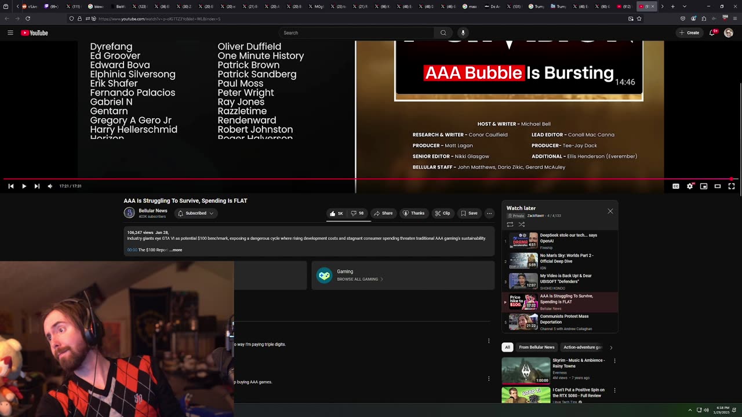The image size is (742, 417).
Task: Click the Thanks button
Action: tap(414, 213)
